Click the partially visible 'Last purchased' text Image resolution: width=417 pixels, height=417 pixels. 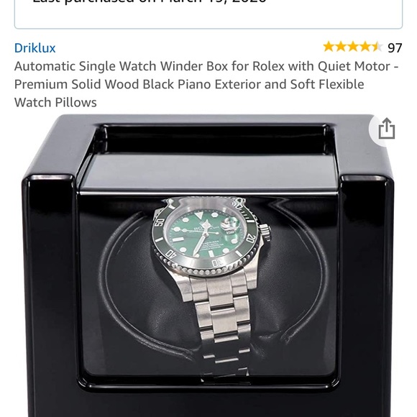(149, 1)
